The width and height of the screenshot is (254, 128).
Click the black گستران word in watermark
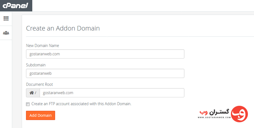pos(219,112)
